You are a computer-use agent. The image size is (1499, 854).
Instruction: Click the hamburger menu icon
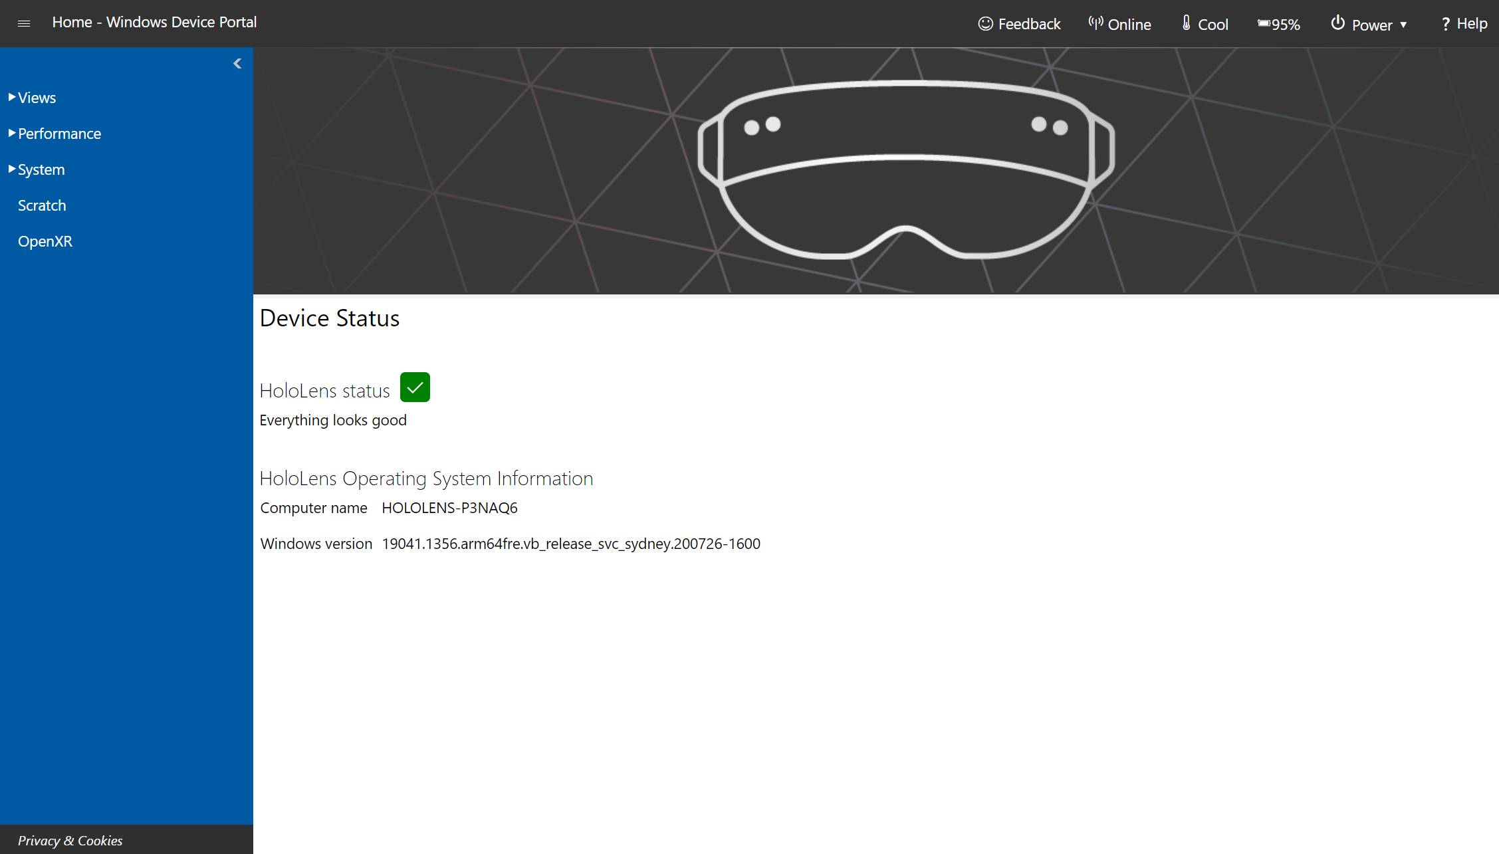pyautogui.click(x=24, y=23)
